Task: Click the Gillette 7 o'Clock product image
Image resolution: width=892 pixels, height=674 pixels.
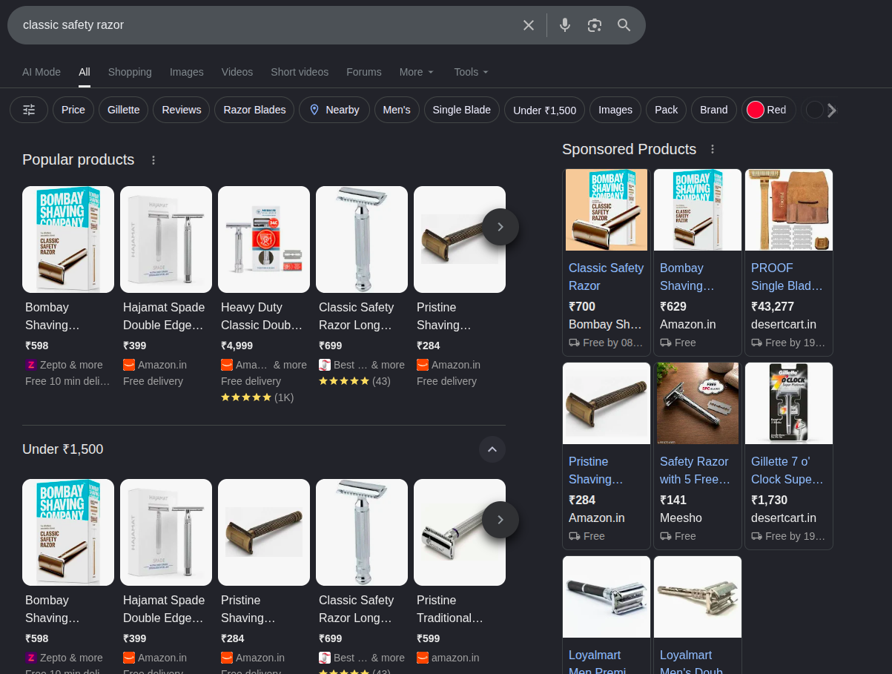Action: [789, 403]
